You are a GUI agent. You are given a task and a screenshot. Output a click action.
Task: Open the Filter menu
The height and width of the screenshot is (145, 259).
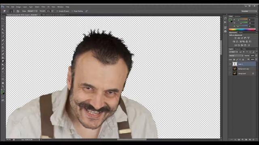43,7
